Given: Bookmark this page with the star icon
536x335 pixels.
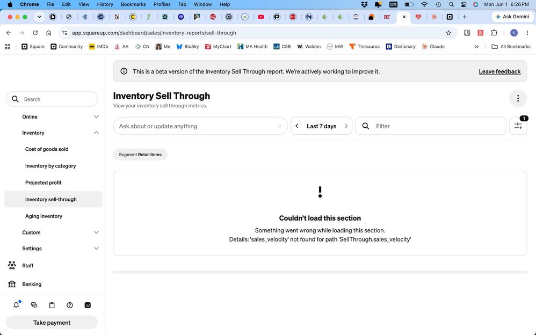Looking at the screenshot, I should click(448, 33).
